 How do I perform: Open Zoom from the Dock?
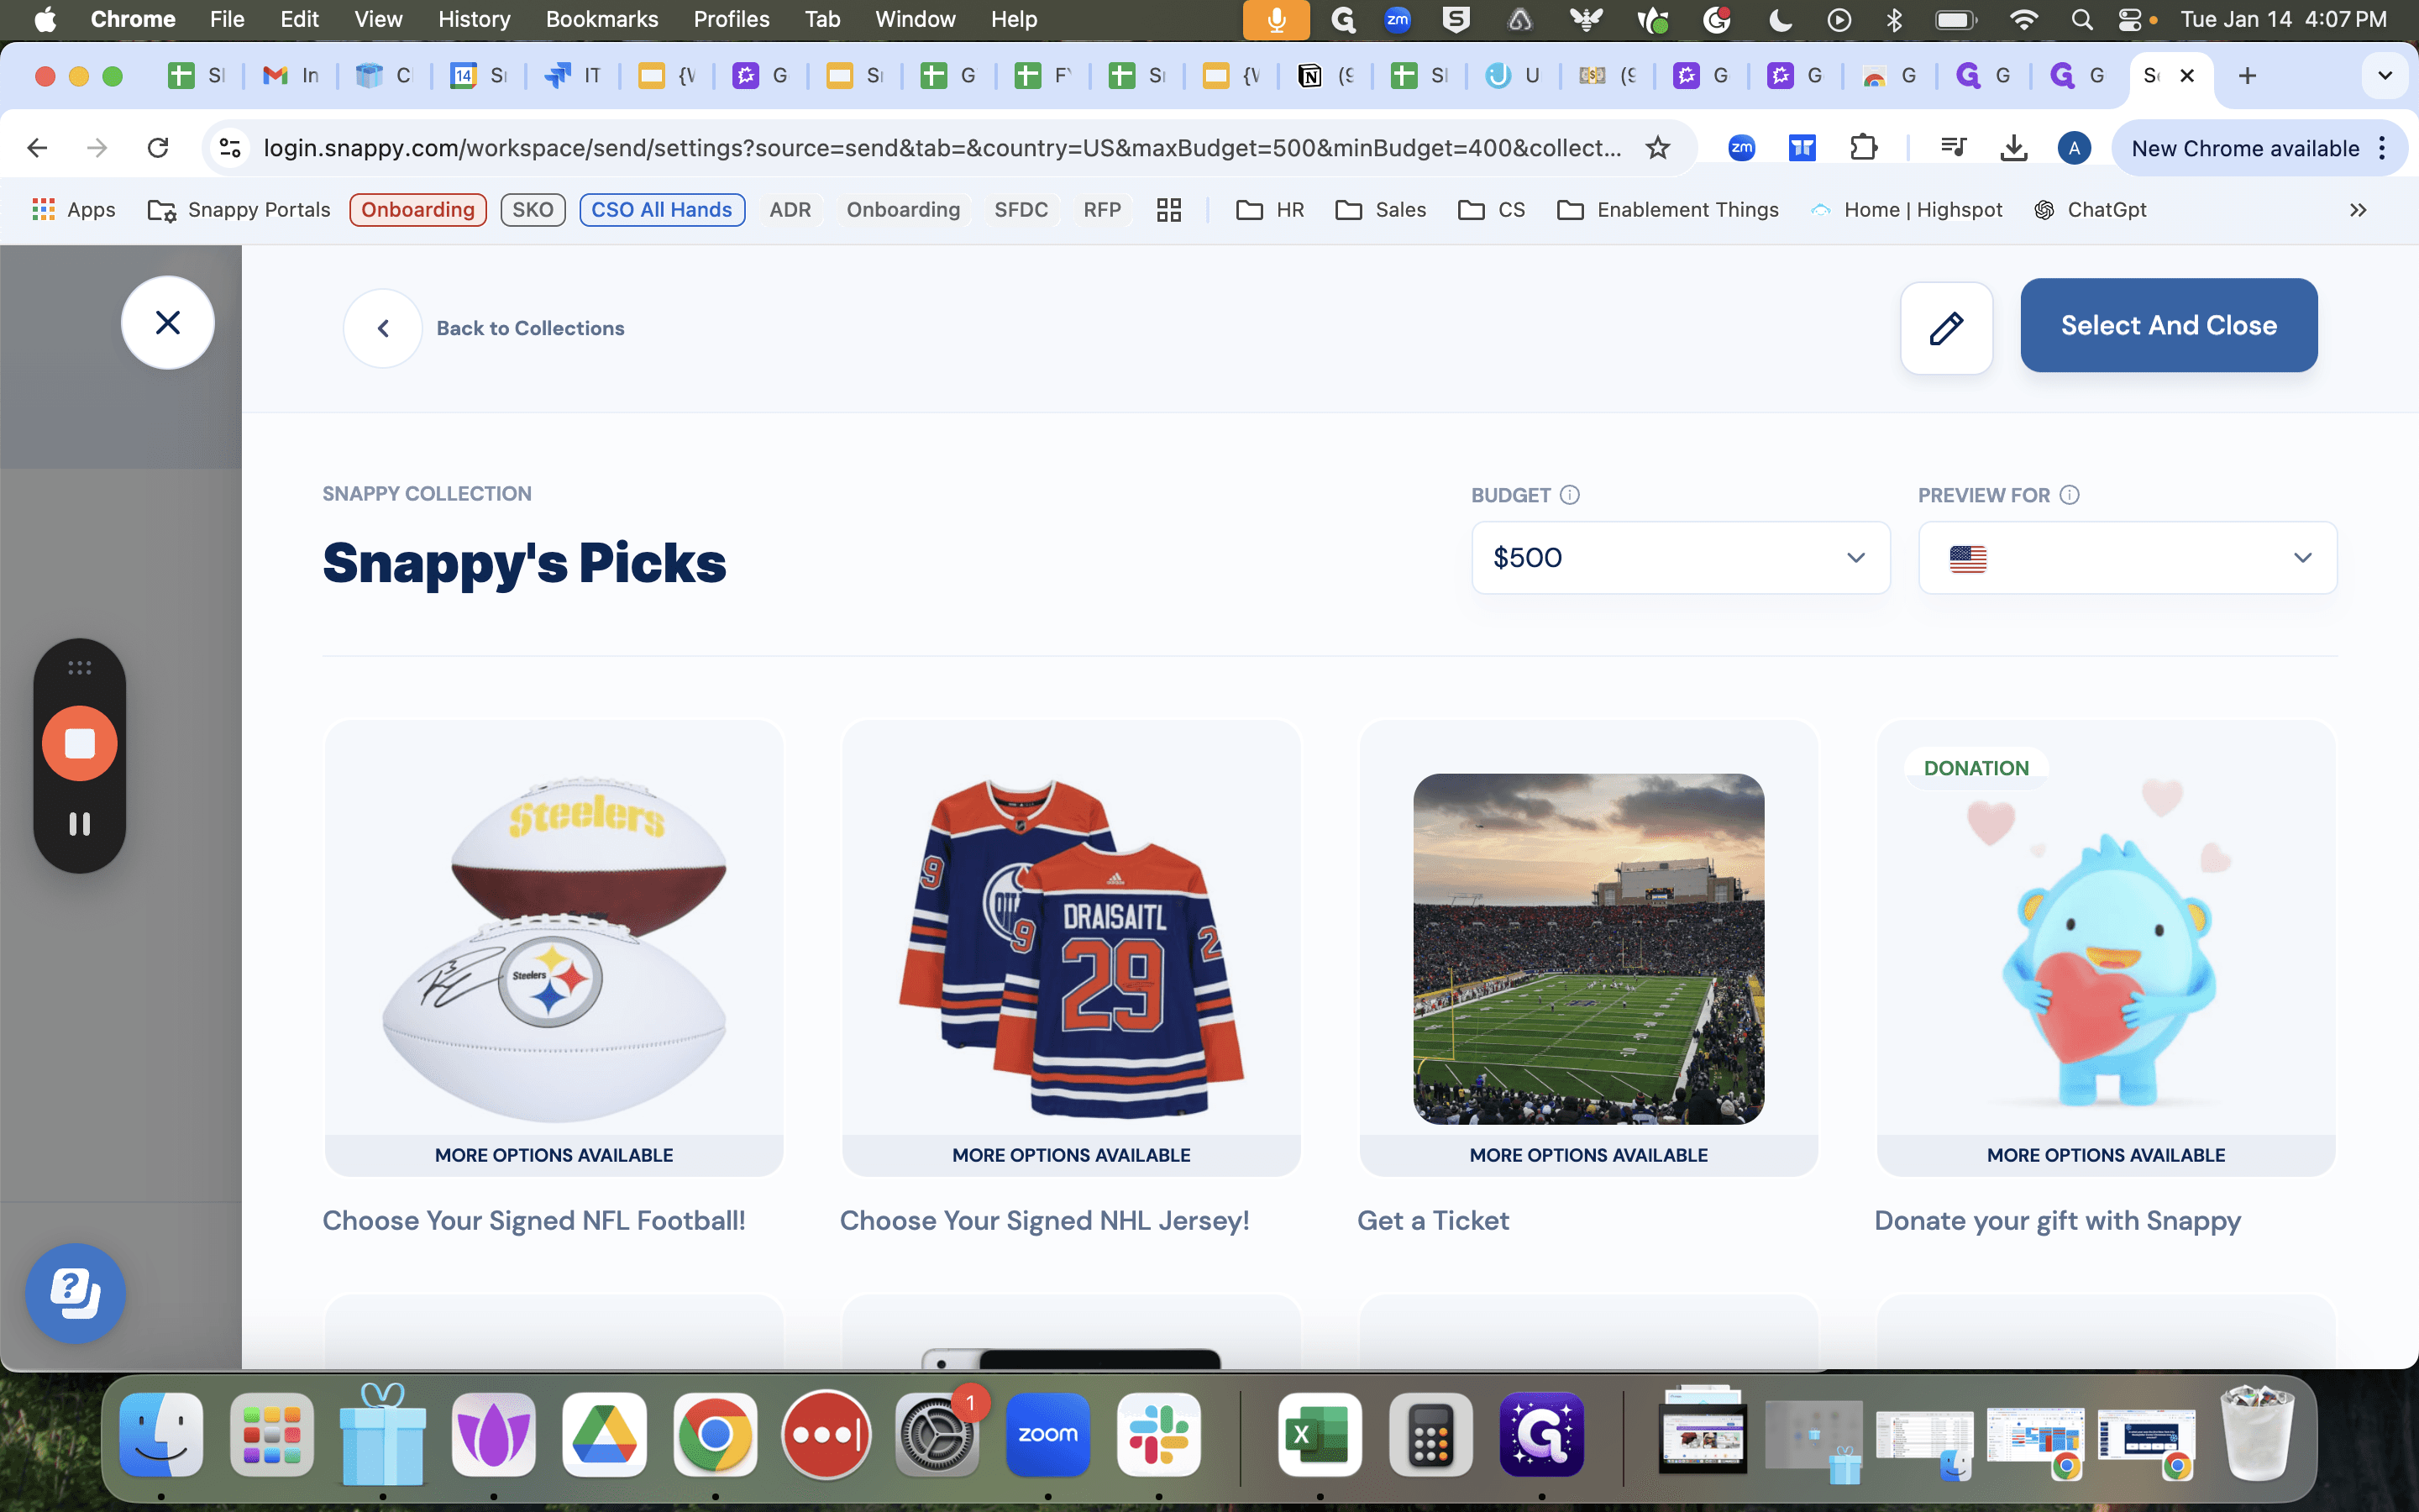click(1047, 1434)
